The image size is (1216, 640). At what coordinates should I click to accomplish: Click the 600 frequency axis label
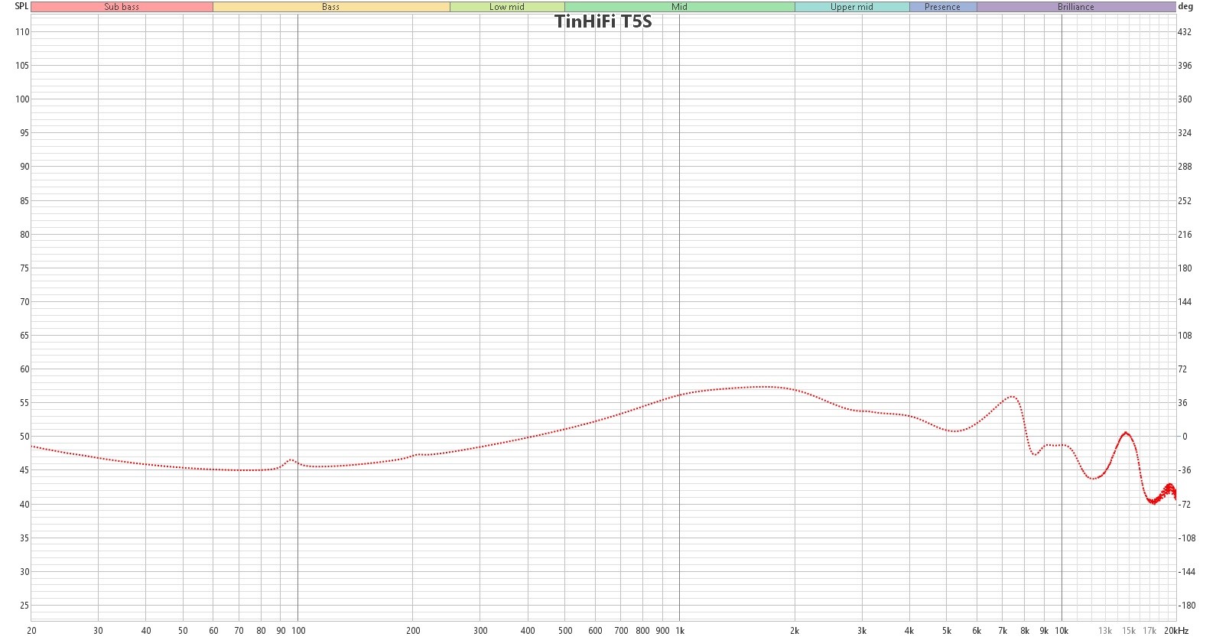click(595, 631)
